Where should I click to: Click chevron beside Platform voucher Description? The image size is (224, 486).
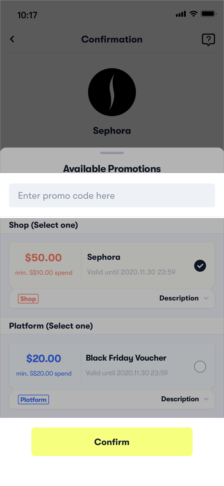206,399
